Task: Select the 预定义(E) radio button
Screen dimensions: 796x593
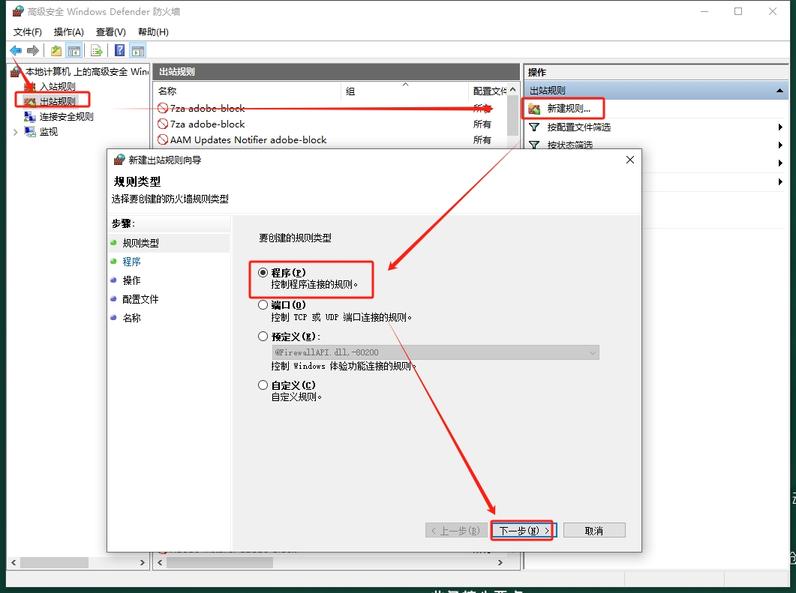Action: (x=263, y=337)
